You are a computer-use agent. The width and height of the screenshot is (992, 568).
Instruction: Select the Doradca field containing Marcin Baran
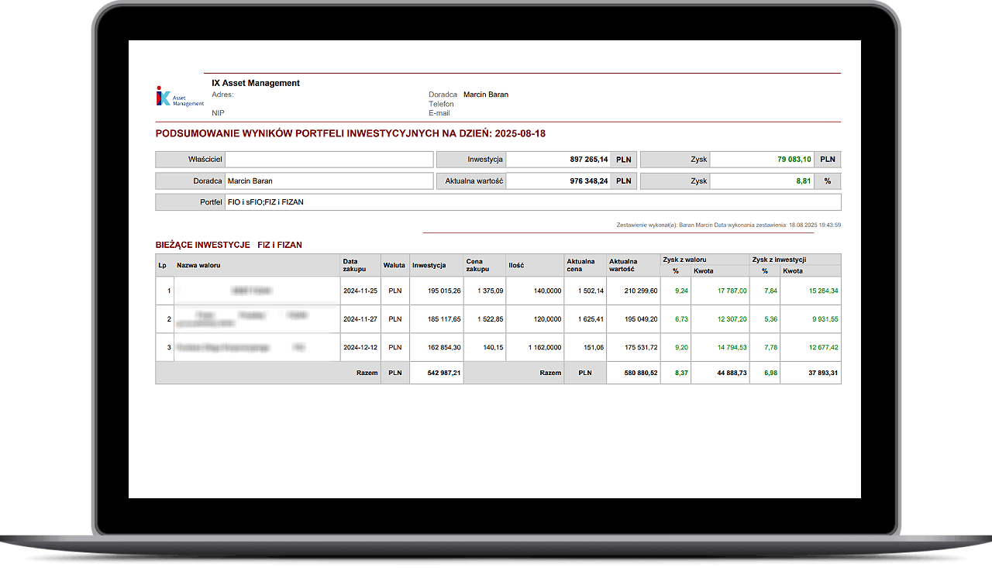(329, 181)
